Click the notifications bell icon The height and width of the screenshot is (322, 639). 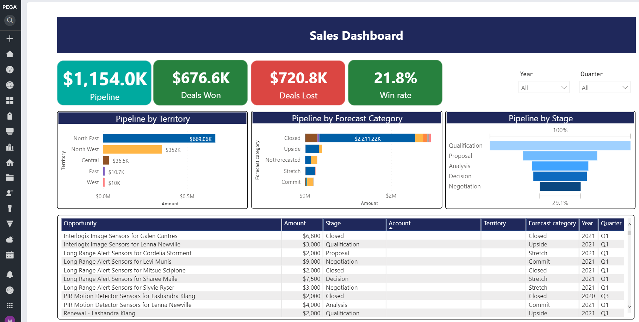click(10, 275)
